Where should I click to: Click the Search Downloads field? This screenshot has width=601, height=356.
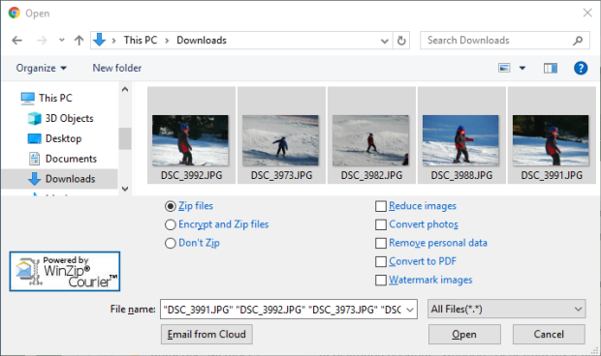point(504,41)
